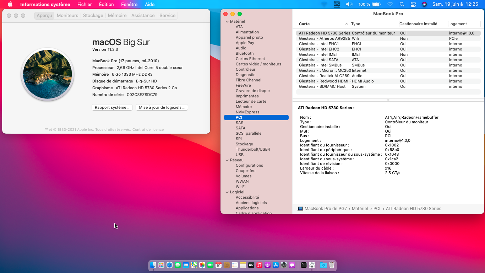The height and width of the screenshot is (273, 485).
Task: Click the Wi-Fi icon in the menu bar
Action: click(390, 4)
